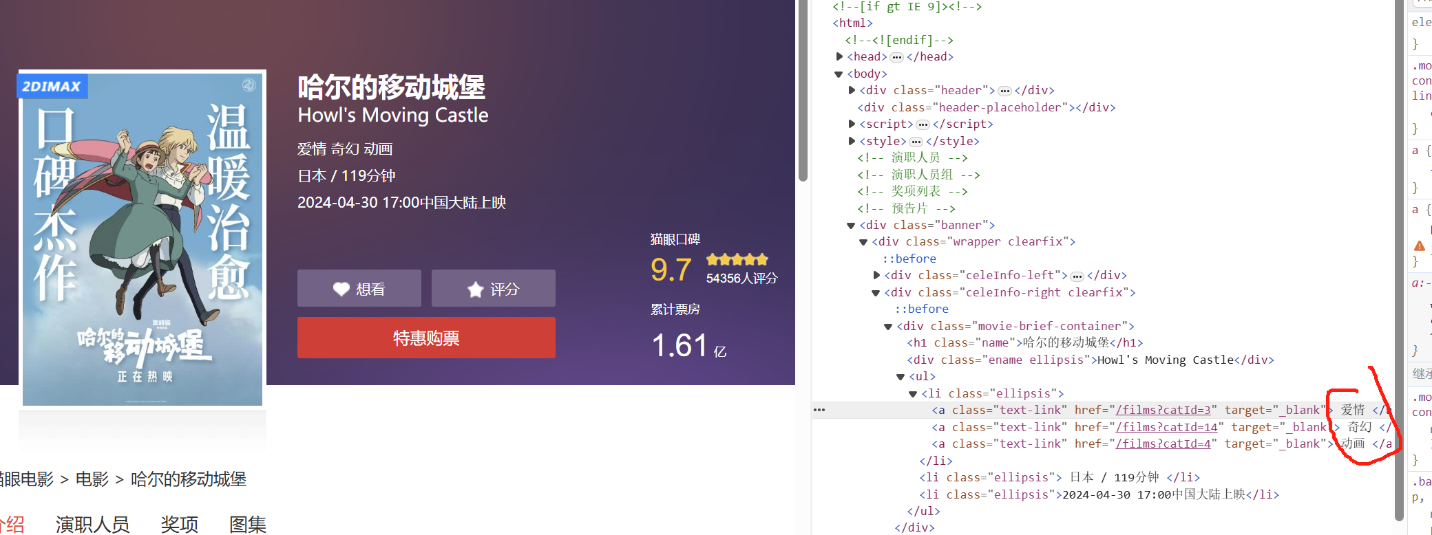Click the 哈尔的移动城堡 movie title heading

392,87
